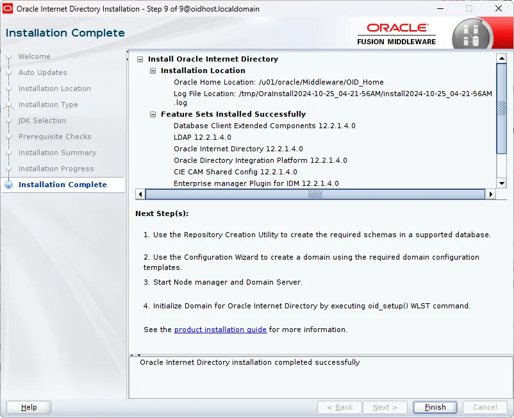The image size is (514, 418).
Task: Select the Installation Summary step
Action: click(x=58, y=153)
